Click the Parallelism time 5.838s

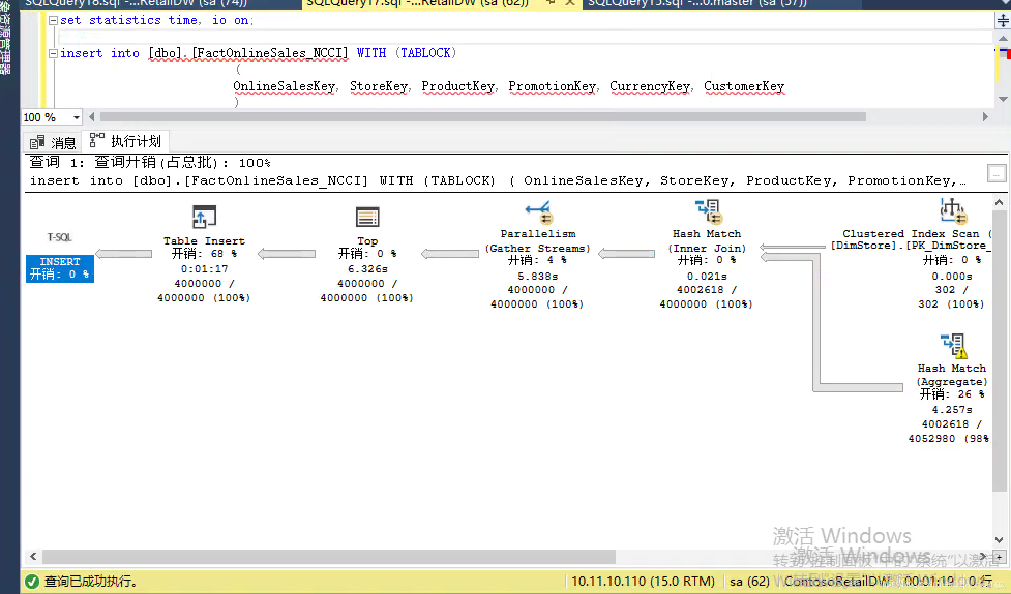(x=538, y=276)
